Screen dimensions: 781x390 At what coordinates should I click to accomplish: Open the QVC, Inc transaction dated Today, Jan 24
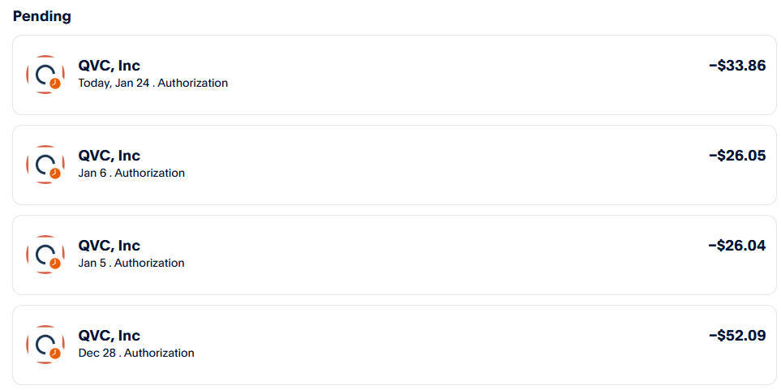click(109, 66)
